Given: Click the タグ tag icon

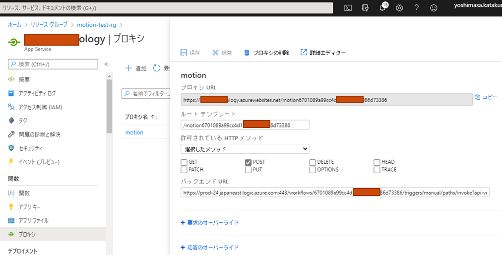Looking at the screenshot, I should pos(11,121).
